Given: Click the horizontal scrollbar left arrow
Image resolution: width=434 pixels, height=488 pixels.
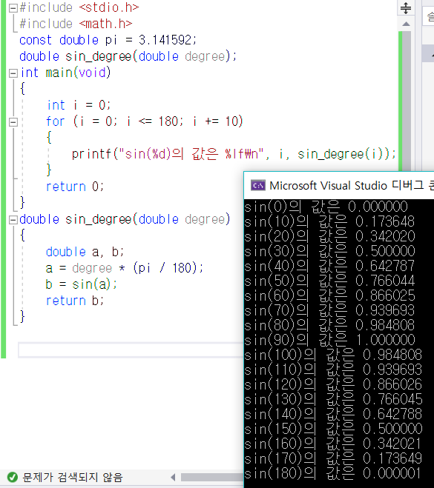Looking at the screenshot, I should tap(173, 477).
